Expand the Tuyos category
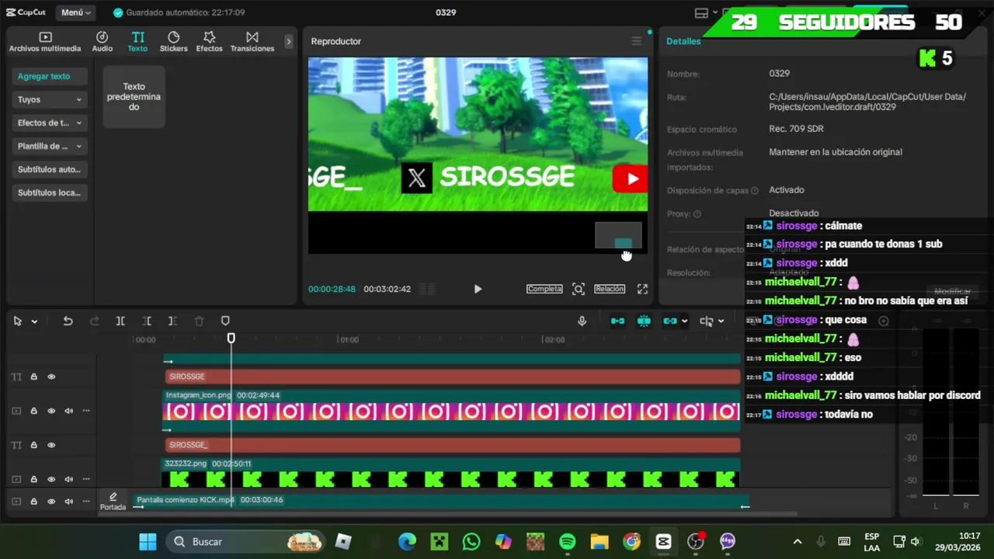The image size is (994, 559). click(x=50, y=99)
